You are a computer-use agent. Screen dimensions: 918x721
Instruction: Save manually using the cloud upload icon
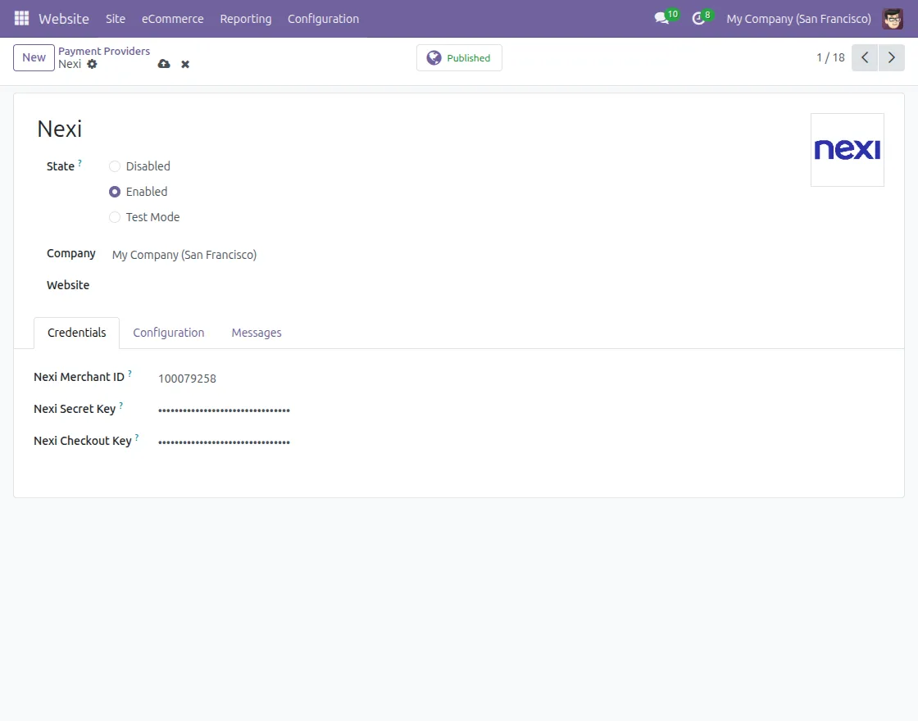click(164, 64)
